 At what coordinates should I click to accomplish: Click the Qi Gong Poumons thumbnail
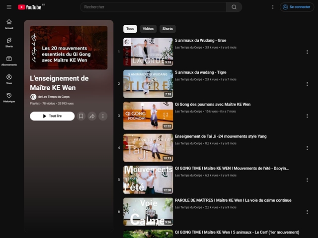148,116
